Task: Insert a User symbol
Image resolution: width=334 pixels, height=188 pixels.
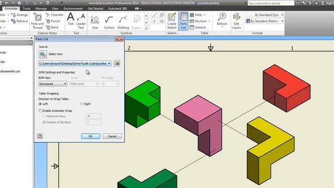Action: point(95,22)
